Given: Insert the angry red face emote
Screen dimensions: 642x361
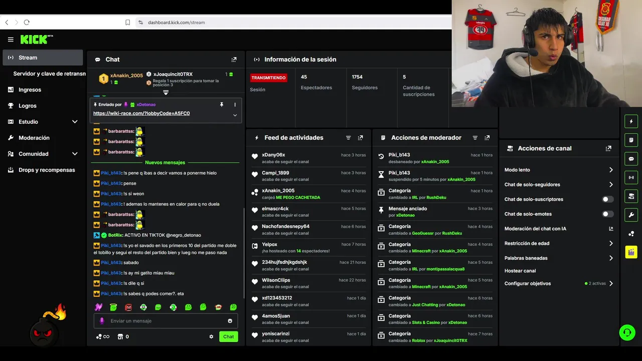Looking at the screenshot, I should click(128, 307).
